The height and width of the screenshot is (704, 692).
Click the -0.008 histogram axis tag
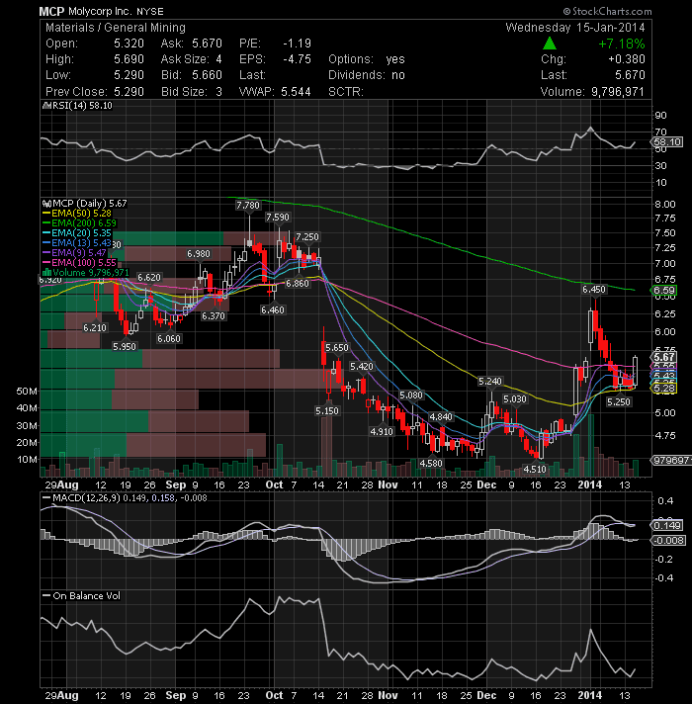pyautogui.click(x=668, y=541)
